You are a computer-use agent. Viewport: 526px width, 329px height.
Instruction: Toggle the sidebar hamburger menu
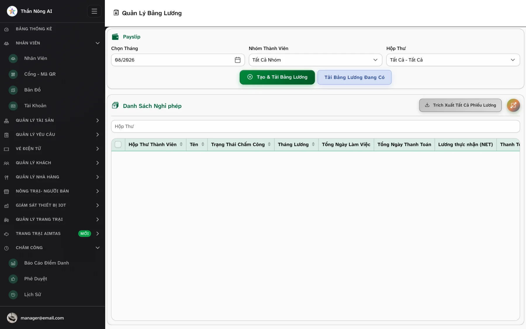(x=94, y=11)
